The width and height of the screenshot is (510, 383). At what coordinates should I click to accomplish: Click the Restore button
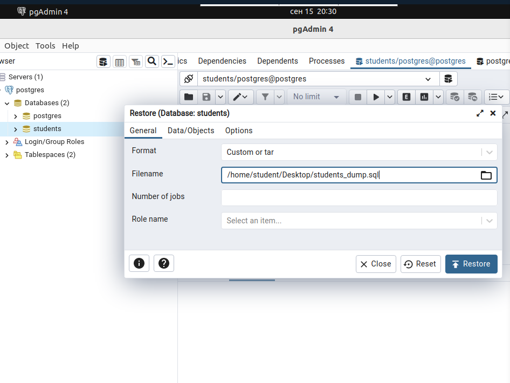pos(471,264)
